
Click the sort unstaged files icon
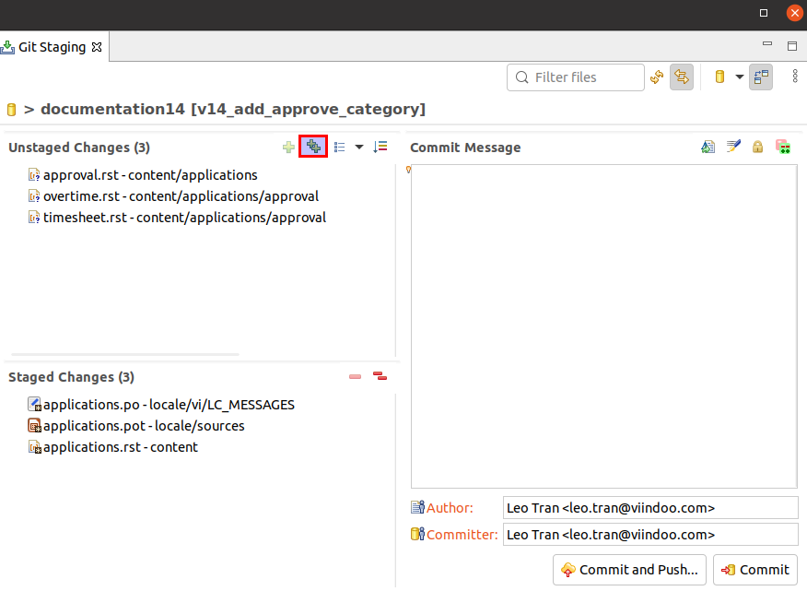380,147
